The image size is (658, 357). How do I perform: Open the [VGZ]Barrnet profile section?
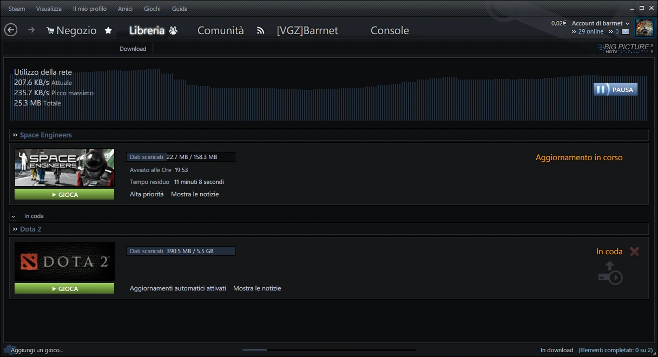pyautogui.click(x=307, y=31)
